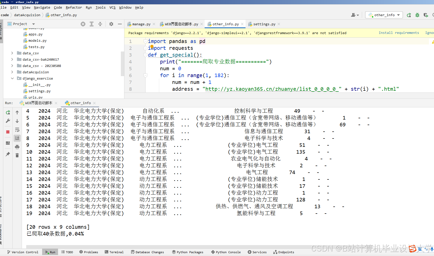434x256 pixels.
Task: Print the console output
Action: pyautogui.click(x=17, y=147)
